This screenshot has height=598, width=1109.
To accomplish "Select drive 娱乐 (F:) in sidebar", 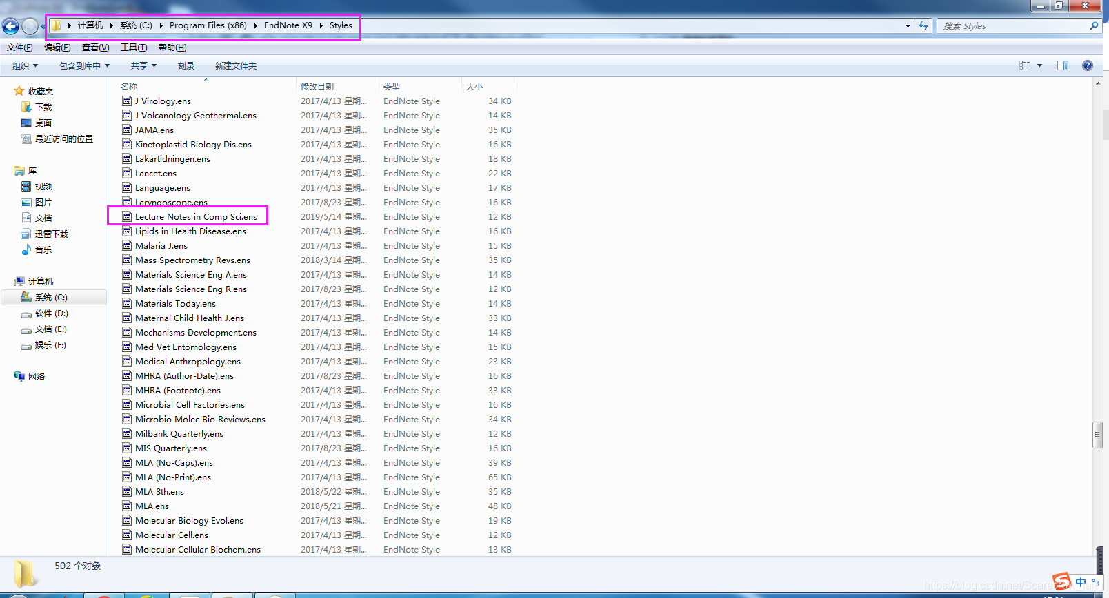I will (50, 344).
